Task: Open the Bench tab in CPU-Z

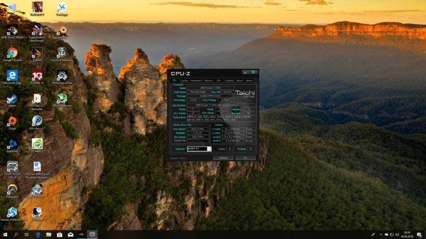Action: (240, 80)
